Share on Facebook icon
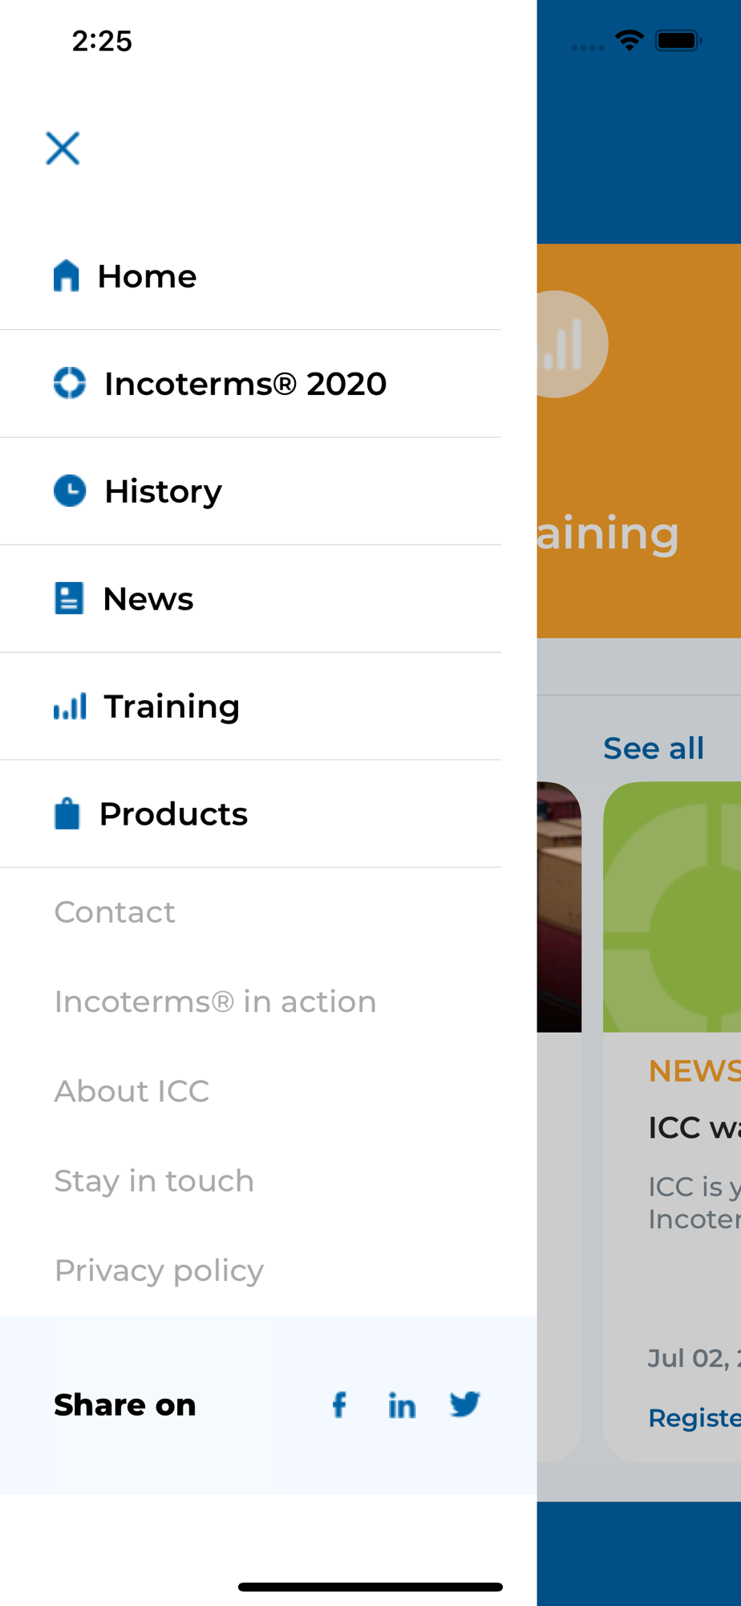The image size is (741, 1606). pyautogui.click(x=339, y=1404)
